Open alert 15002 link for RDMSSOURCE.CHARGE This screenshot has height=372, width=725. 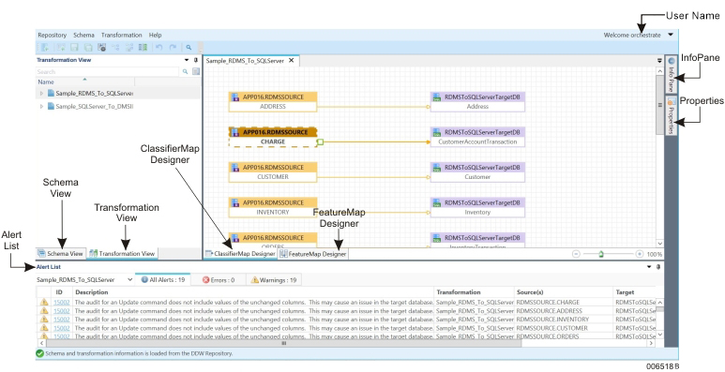(62, 303)
